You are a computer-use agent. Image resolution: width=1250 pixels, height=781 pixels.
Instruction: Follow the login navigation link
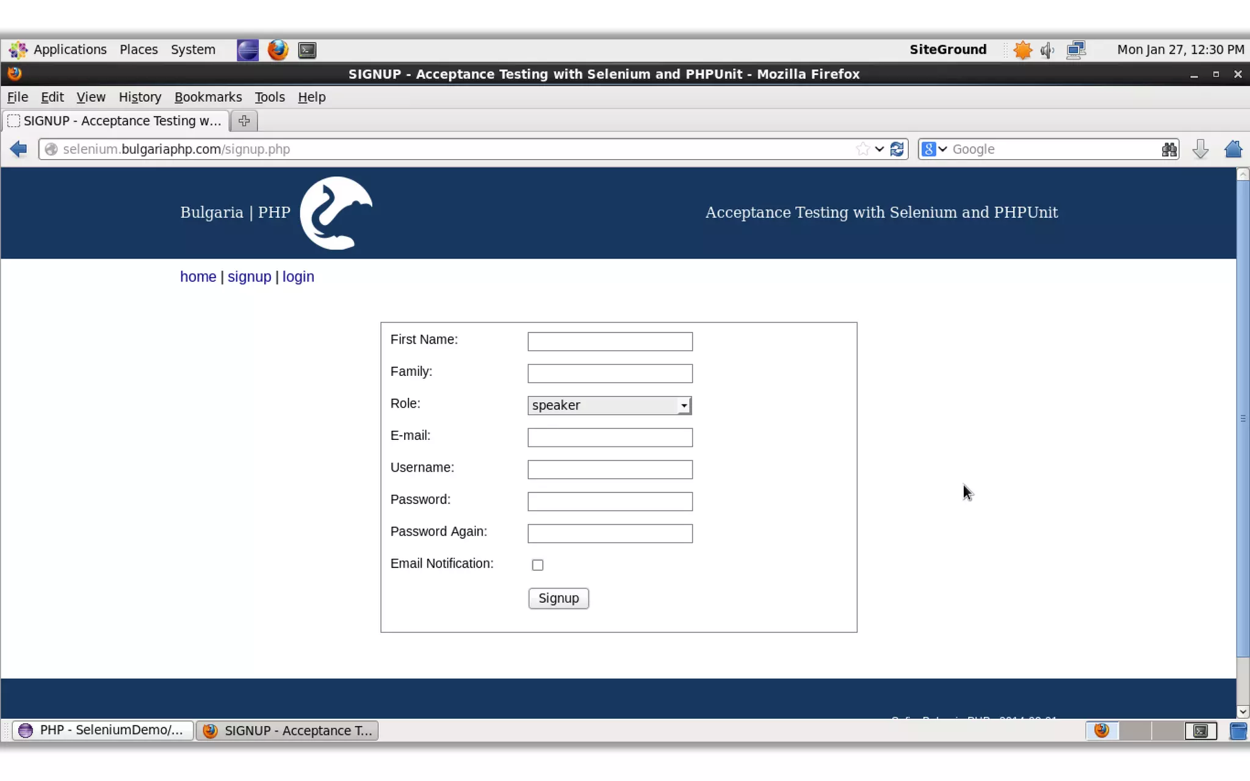(298, 276)
